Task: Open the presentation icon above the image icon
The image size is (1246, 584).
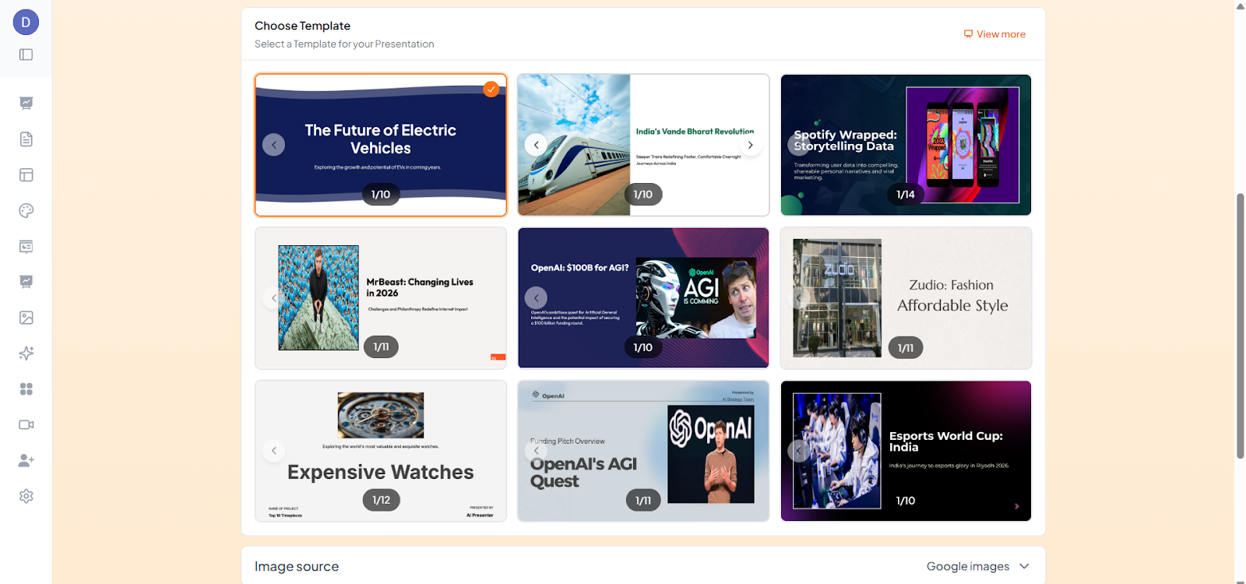Action: (x=26, y=282)
